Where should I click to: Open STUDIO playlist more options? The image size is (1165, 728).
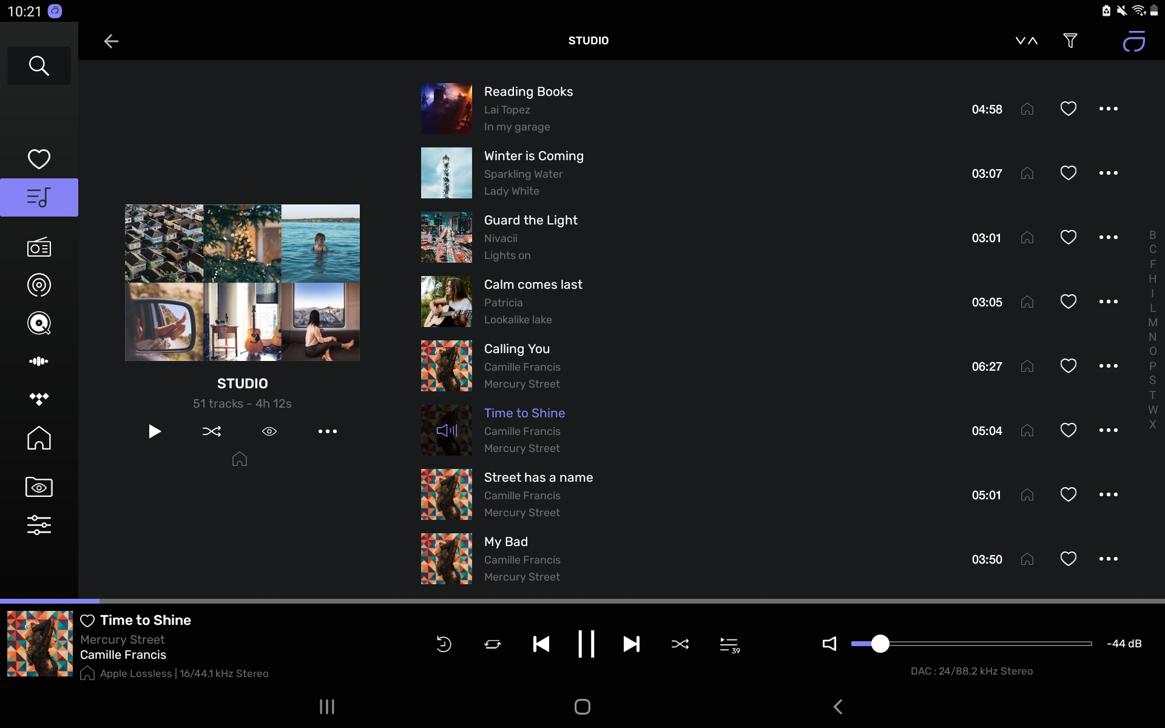pos(328,431)
